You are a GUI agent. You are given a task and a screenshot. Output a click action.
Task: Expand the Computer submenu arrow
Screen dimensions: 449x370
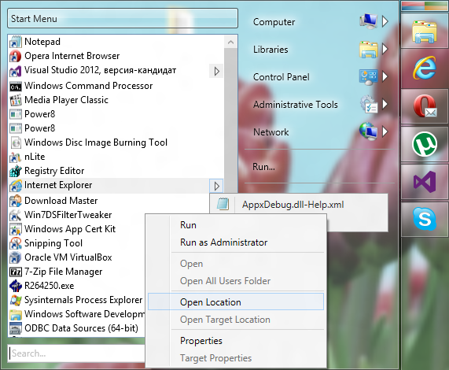click(x=385, y=21)
